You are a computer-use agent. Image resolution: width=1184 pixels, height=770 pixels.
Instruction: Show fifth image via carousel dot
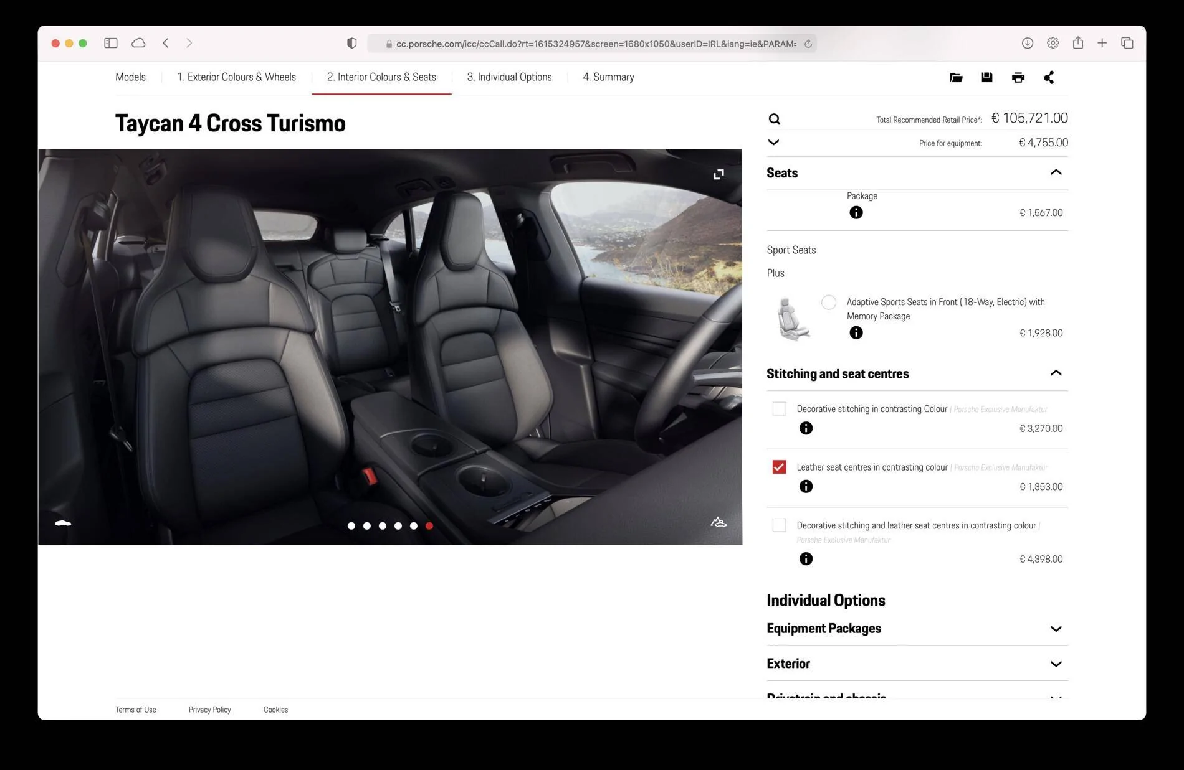pyautogui.click(x=414, y=525)
